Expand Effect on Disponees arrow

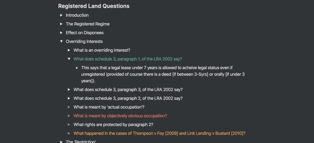[61, 33]
